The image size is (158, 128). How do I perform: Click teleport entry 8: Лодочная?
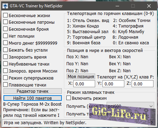pos(125,37)
